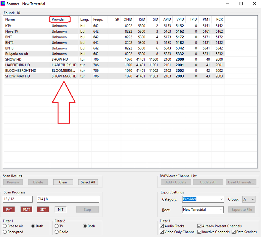Select SHOW HD in the Name column

pyautogui.click(x=13, y=60)
